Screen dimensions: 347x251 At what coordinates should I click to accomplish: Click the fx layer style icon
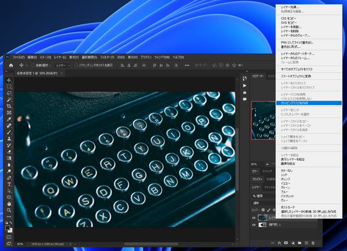click(279, 243)
